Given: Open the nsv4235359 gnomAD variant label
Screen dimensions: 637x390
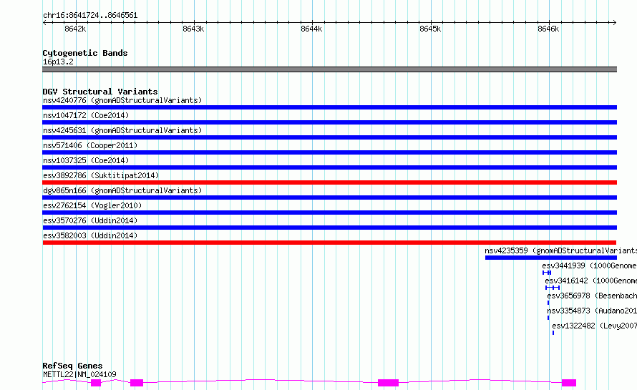Looking at the screenshot, I should pos(560,250).
